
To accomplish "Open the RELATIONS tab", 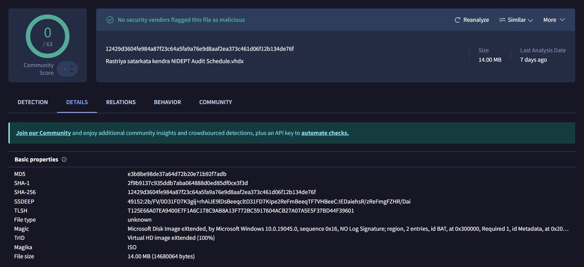I will coord(121,102).
